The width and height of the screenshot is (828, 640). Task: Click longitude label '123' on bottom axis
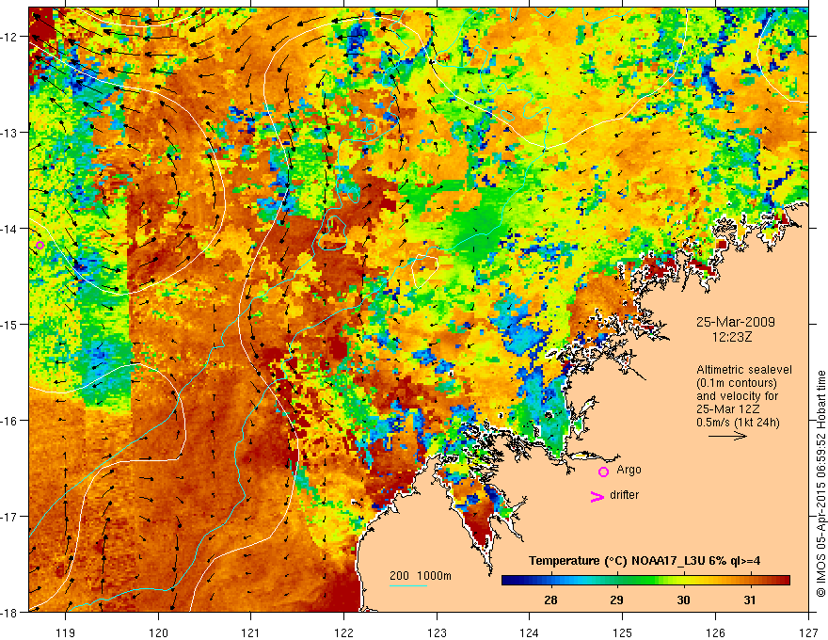point(437,632)
